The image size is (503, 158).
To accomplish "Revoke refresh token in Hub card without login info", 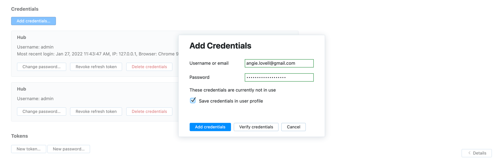I will [96, 112].
